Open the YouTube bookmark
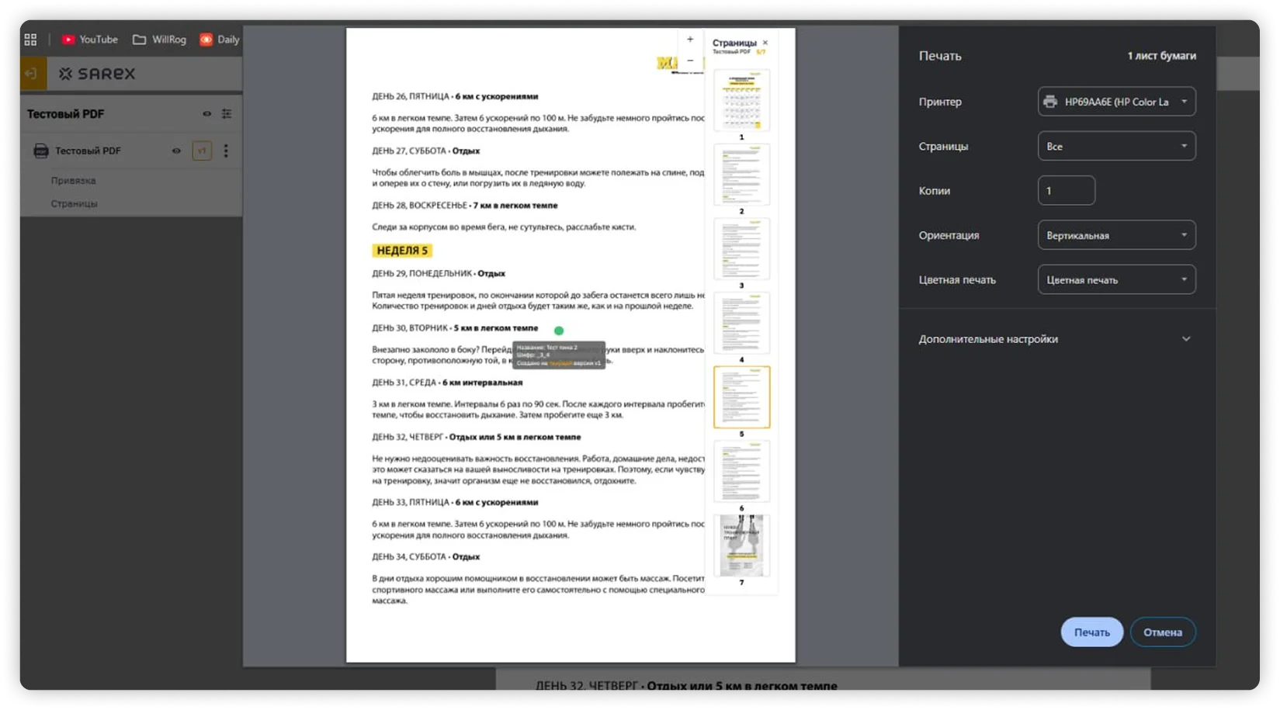 (x=90, y=39)
